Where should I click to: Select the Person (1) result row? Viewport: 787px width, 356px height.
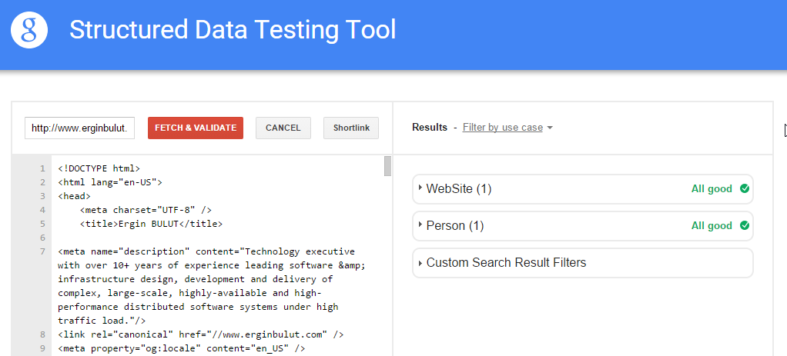(583, 226)
